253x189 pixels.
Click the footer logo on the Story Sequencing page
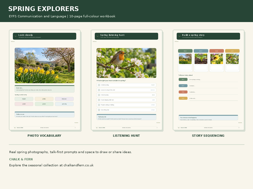(x=179, y=128)
